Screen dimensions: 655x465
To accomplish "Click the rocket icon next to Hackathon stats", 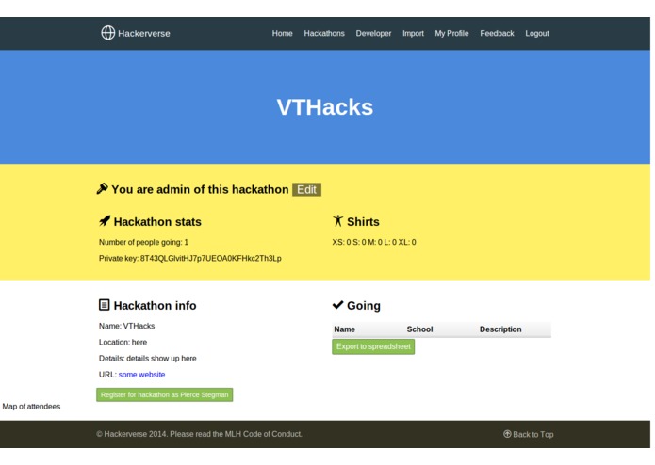I will point(105,221).
